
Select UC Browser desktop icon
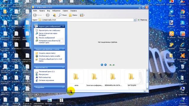click(171, 35)
